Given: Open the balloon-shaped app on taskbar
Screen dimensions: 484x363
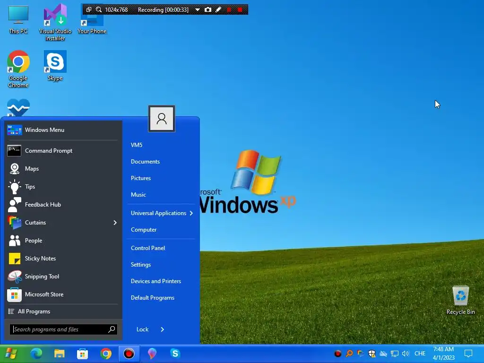Looking at the screenshot, I should click(x=152, y=354).
